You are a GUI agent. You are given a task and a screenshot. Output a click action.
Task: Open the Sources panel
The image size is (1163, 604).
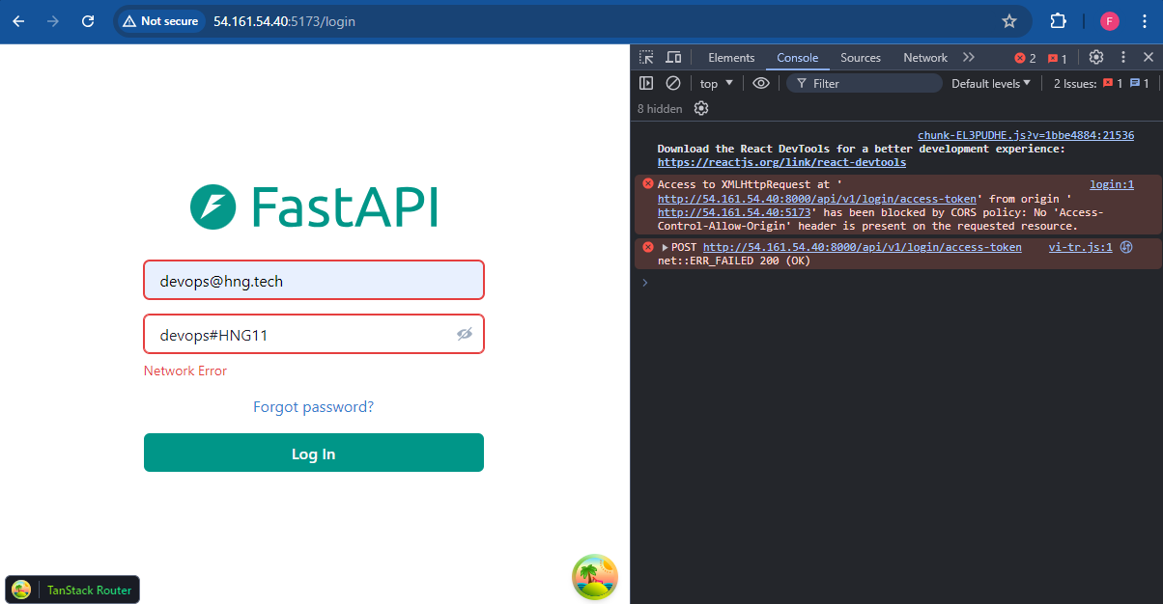[x=860, y=57]
